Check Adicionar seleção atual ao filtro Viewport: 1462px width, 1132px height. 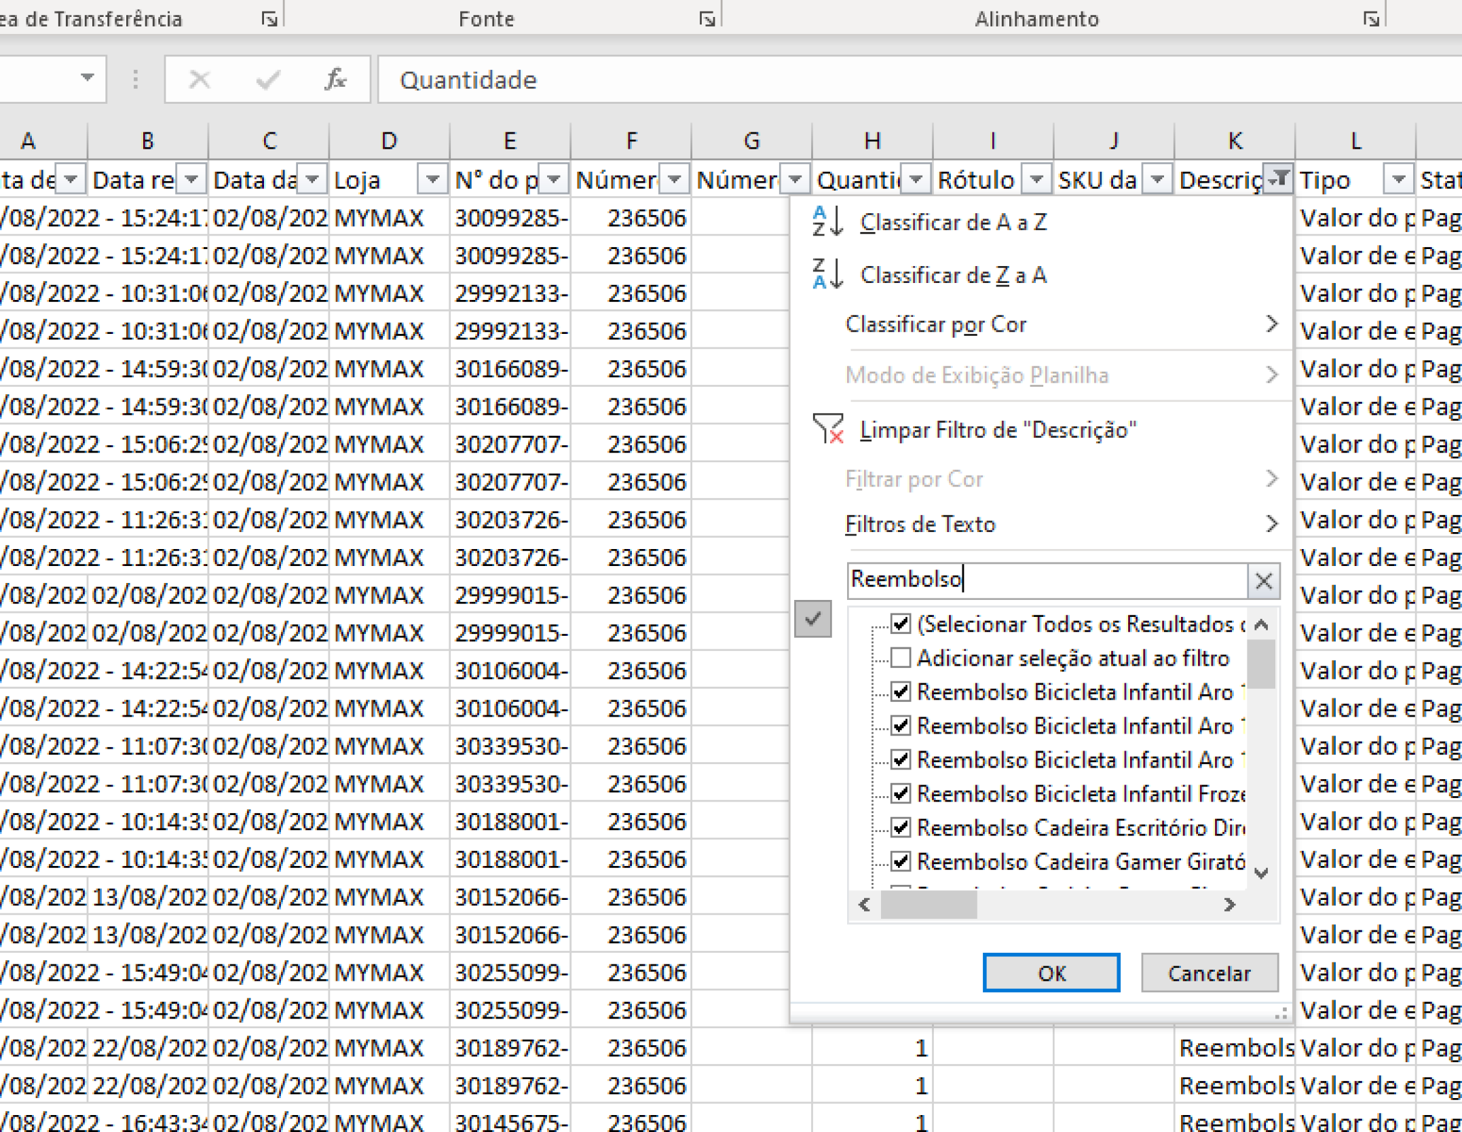click(901, 657)
